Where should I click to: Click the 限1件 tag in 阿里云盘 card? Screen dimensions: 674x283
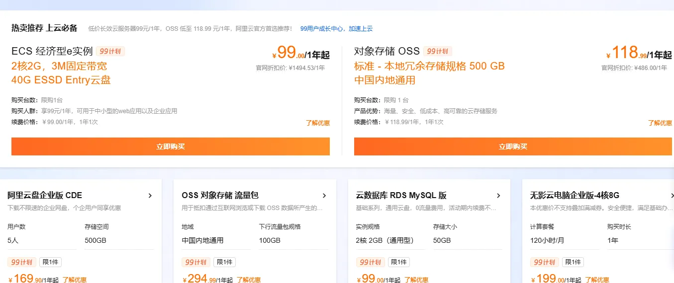(50, 262)
